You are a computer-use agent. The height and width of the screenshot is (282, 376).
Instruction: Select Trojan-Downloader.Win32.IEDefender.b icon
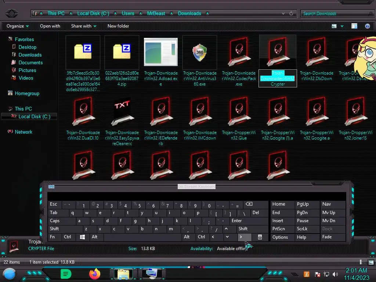pos(161,111)
